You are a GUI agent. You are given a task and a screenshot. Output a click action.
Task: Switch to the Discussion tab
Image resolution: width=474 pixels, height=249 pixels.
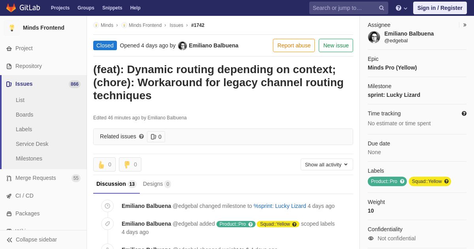[x=116, y=184]
